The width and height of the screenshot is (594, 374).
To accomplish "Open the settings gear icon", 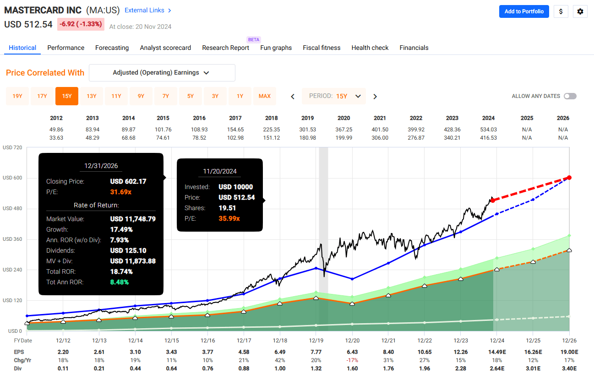I will point(580,11).
